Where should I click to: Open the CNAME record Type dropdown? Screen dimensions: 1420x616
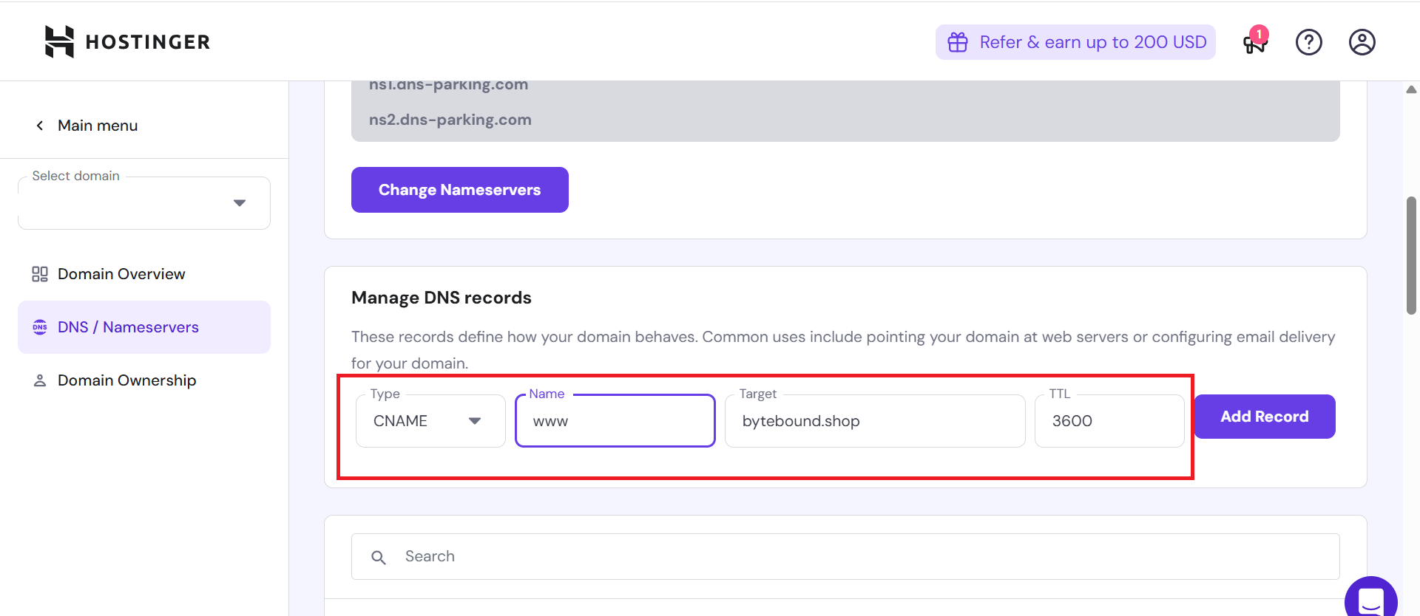[x=430, y=421]
